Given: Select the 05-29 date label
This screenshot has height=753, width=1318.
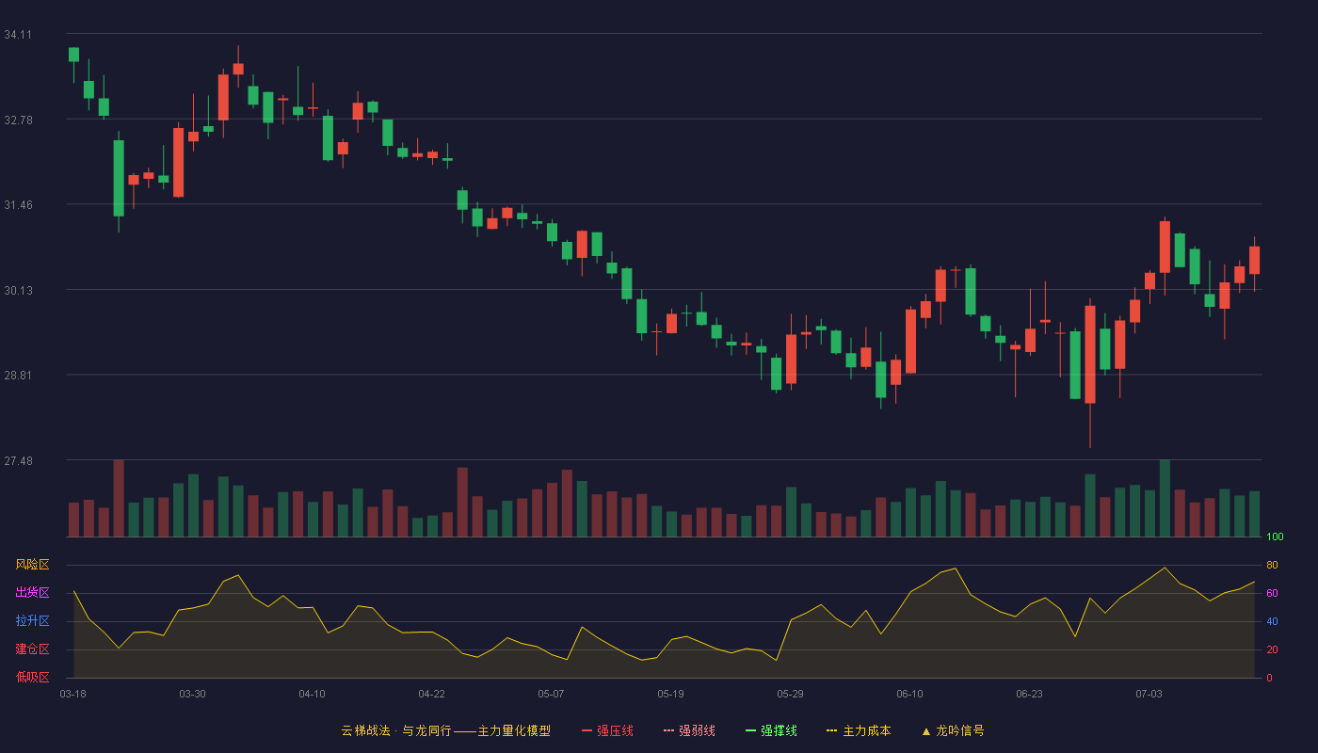Looking at the screenshot, I should pyautogui.click(x=790, y=694).
